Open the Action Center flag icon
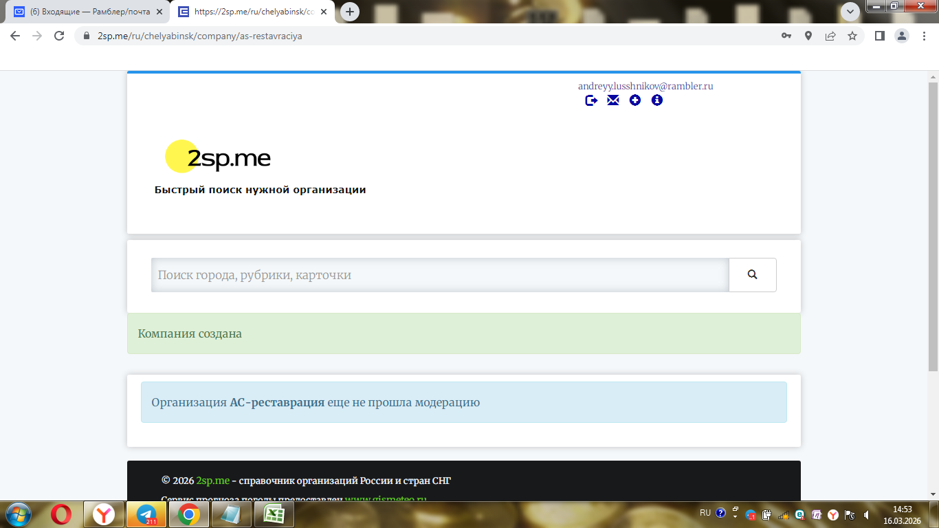Screen dimensions: 939x528 (850, 514)
